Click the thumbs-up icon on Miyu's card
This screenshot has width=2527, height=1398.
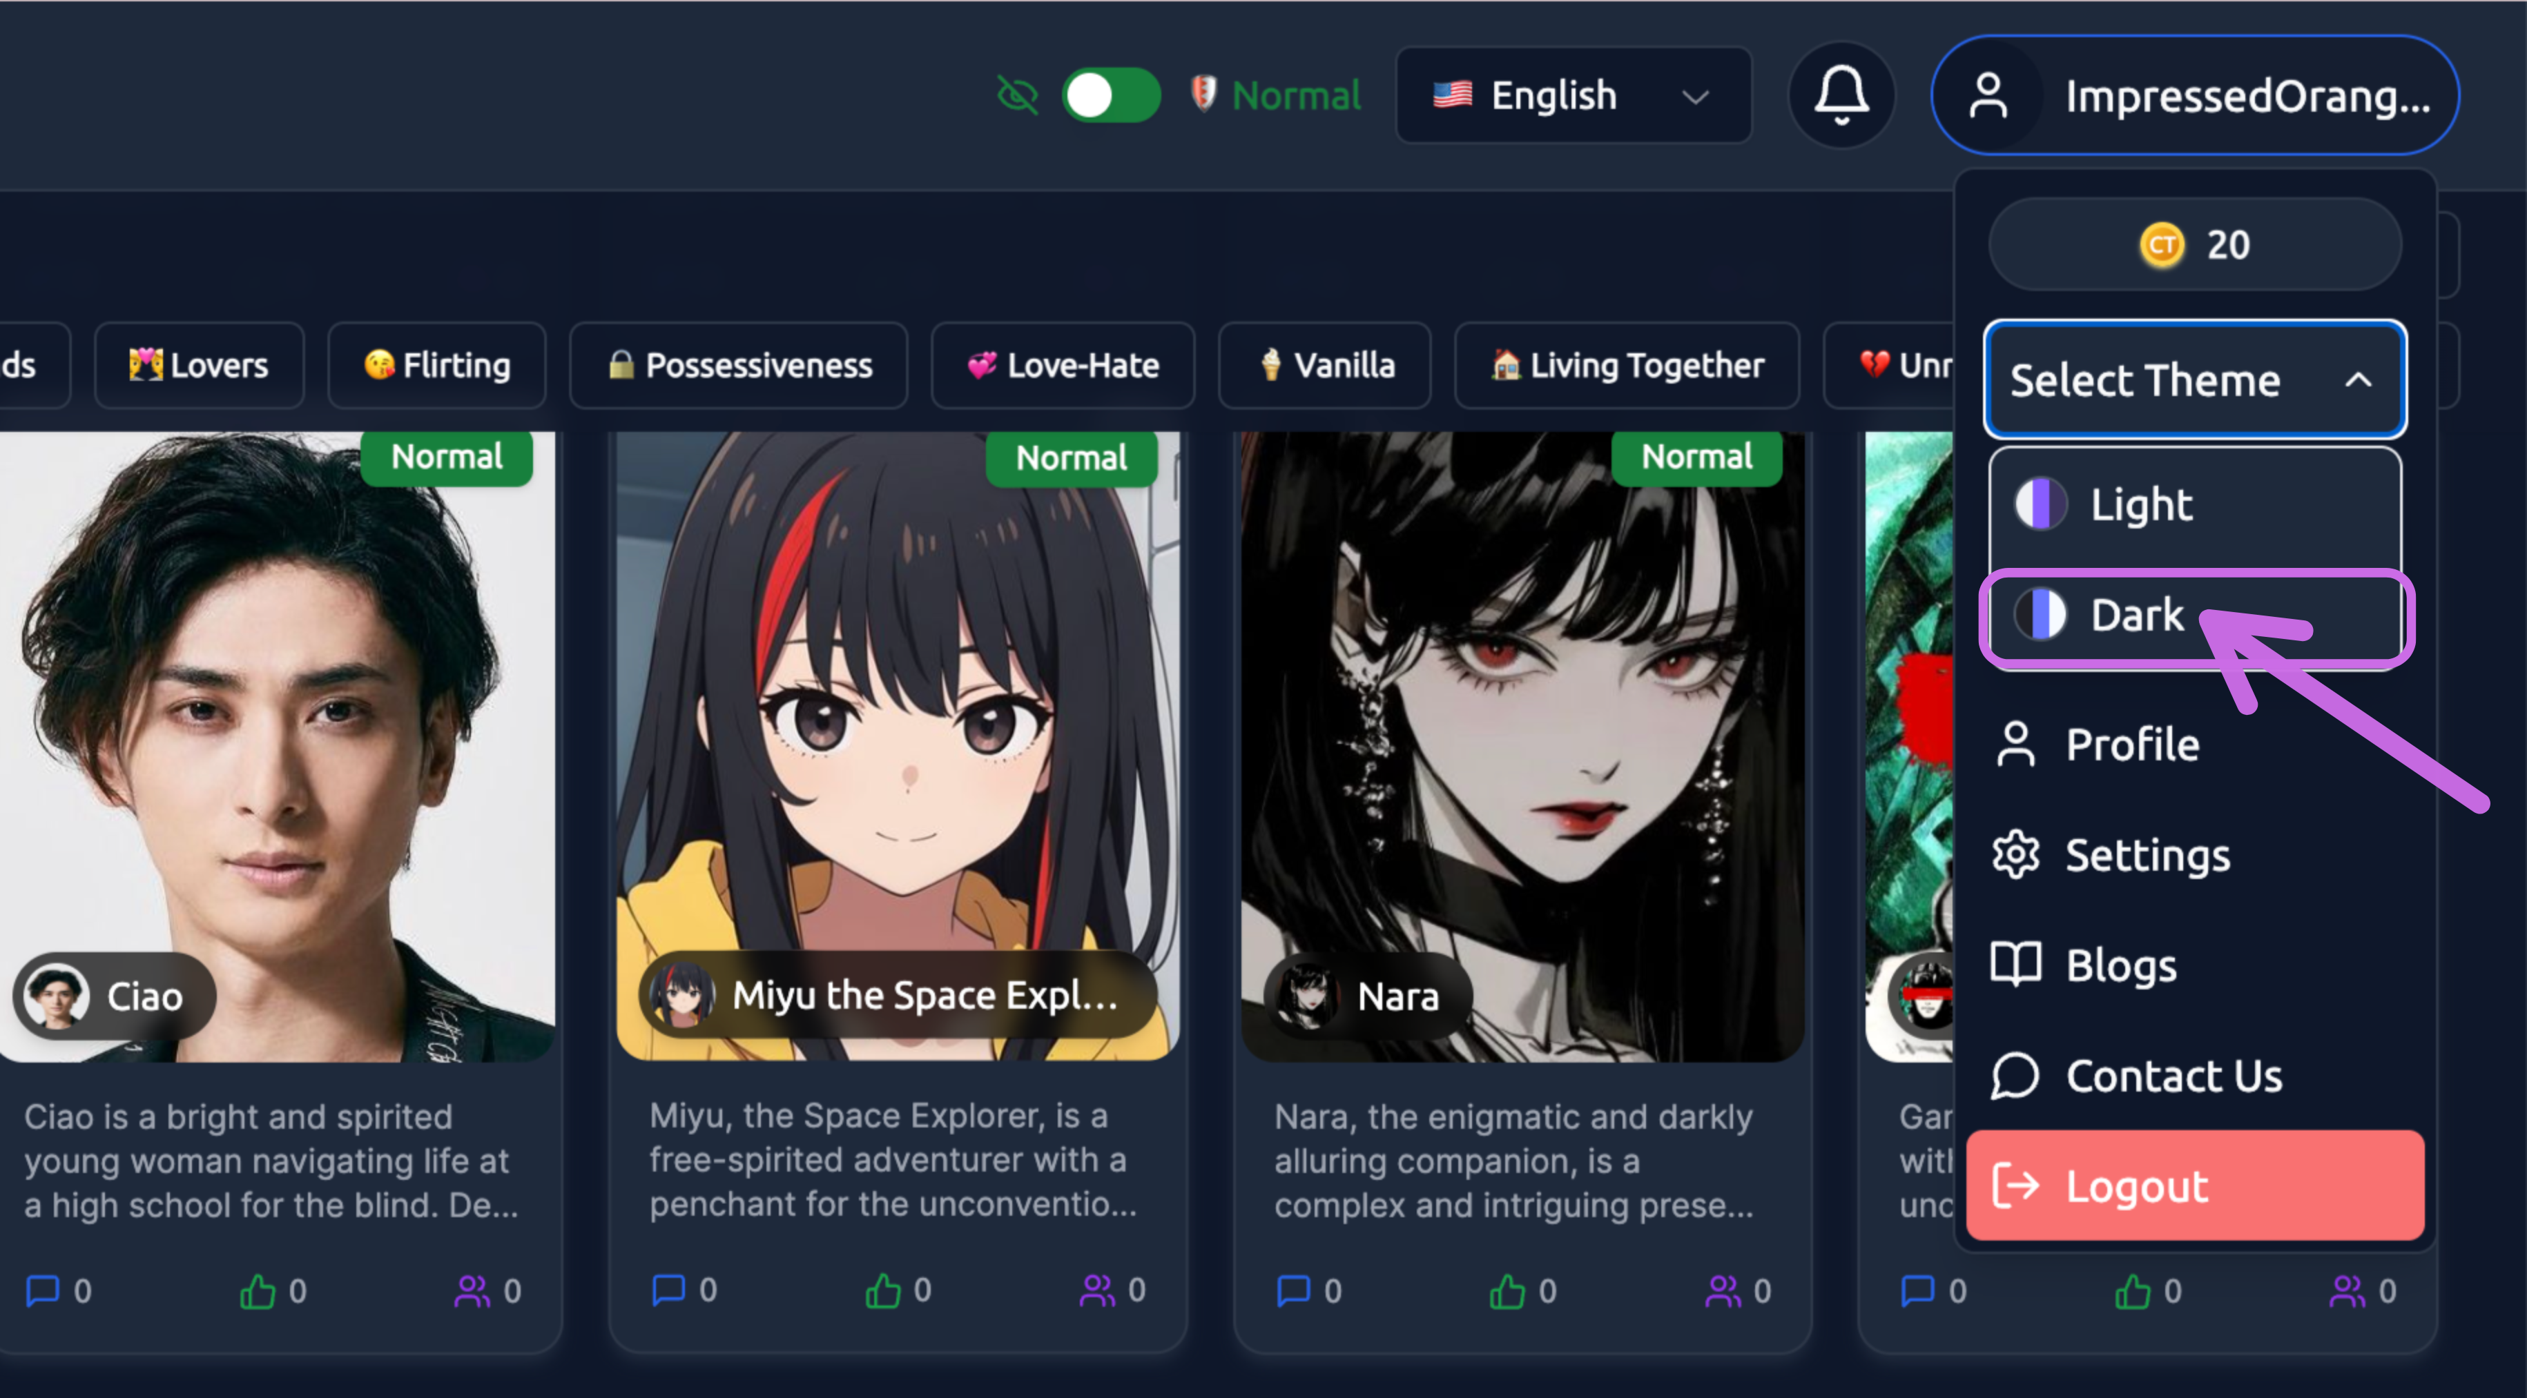[883, 1291]
